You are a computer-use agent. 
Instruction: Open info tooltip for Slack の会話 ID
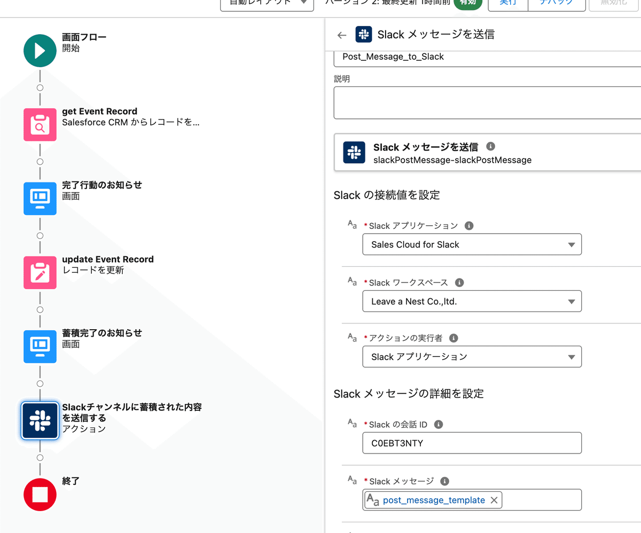click(439, 425)
